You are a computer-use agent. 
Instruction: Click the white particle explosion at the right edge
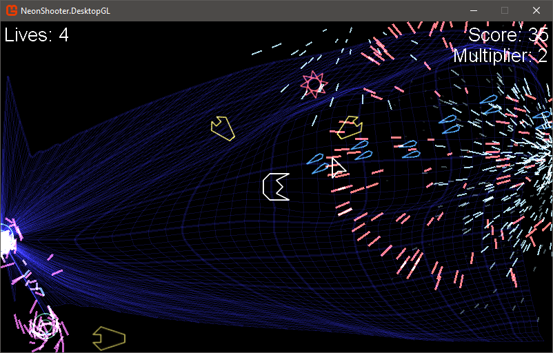pyautogui.click(x=541, y=162)
